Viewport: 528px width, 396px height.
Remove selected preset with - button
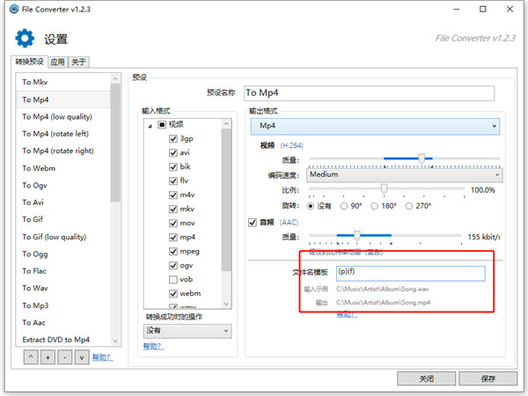coord(64,357)
